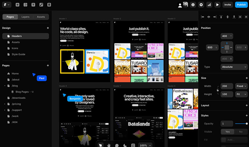Switch to the Layers tab
Viewport: 249px width, 147px height.
(26, 17)
